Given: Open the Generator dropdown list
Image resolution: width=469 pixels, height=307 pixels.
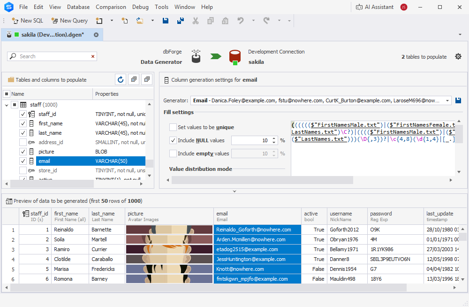Looking at the screenshot, I should tap(447, 100).
